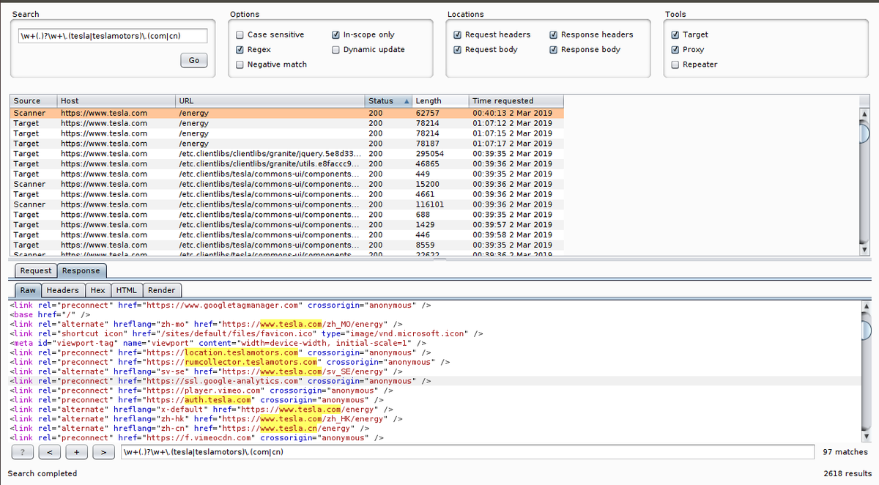Click the 2618 results count
This screenshot has height=485, width=879.
[848, 473]
